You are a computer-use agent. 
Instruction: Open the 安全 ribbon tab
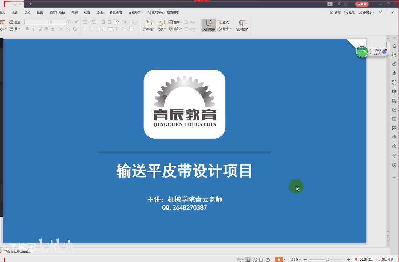tap(100, 12)
